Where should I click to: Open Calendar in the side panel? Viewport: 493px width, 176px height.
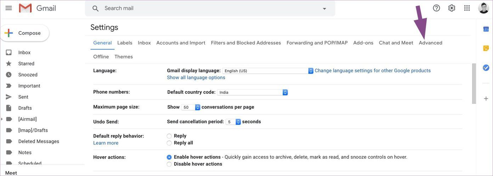[x=486, y=29]
